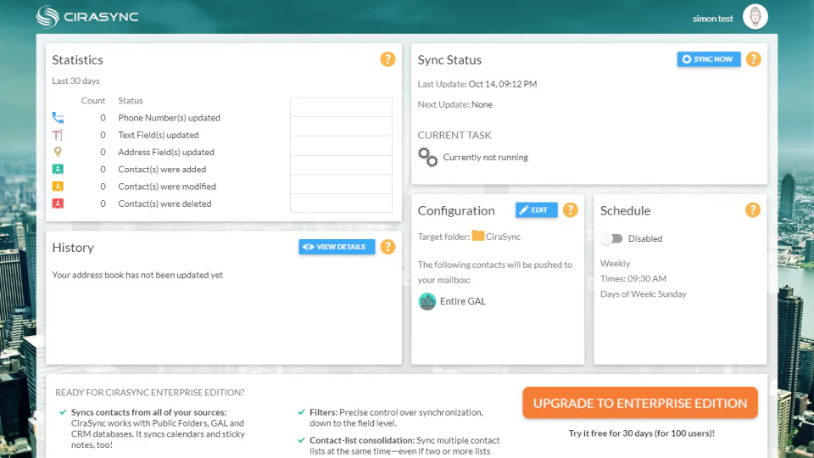Viewport: 814px width, 458px height.
Task: Open the Statistics help icon
Action: (387, 59)
